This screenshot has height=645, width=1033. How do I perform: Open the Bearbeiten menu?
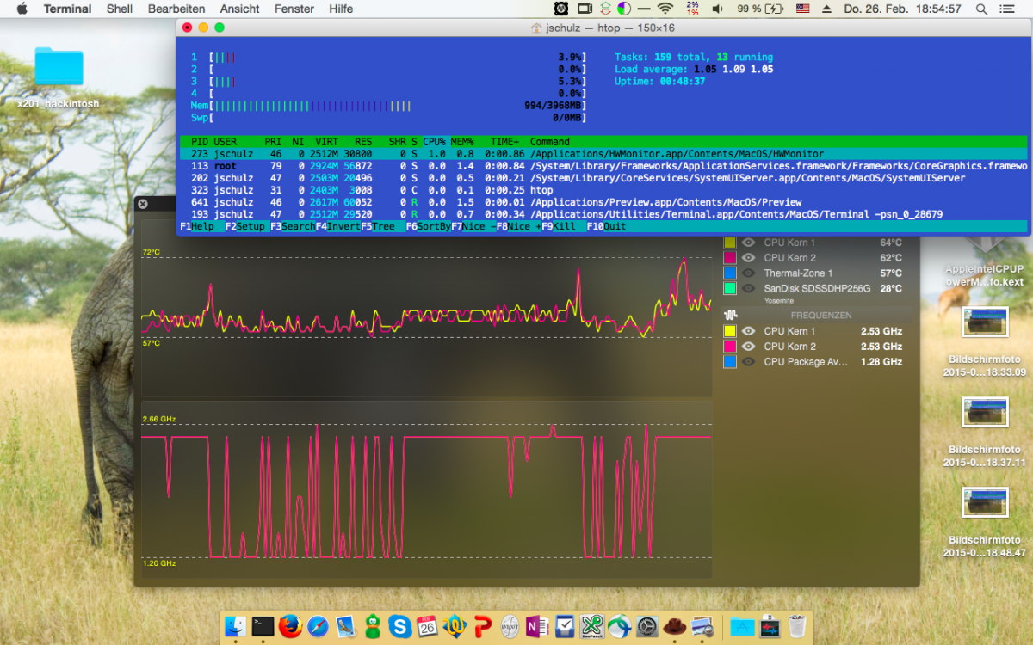click(x=176, y=9)
